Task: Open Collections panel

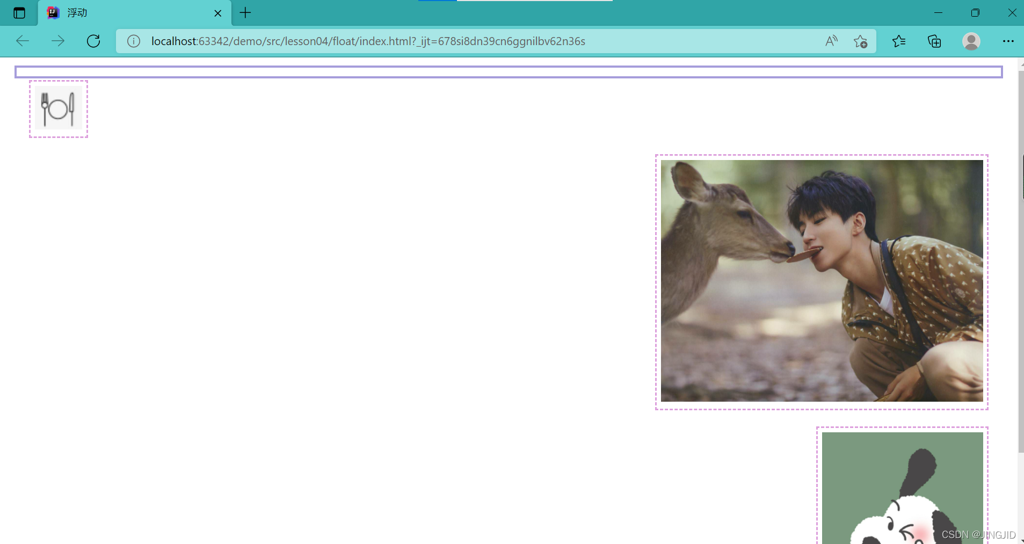Action: pyautogui.click(x=934, y=41)
